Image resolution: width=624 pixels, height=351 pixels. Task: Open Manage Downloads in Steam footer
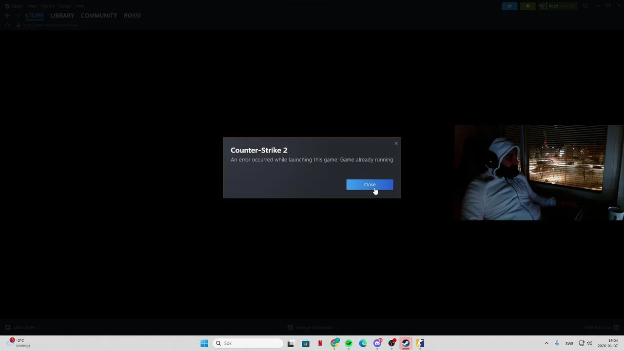click(x=310, y=328)
